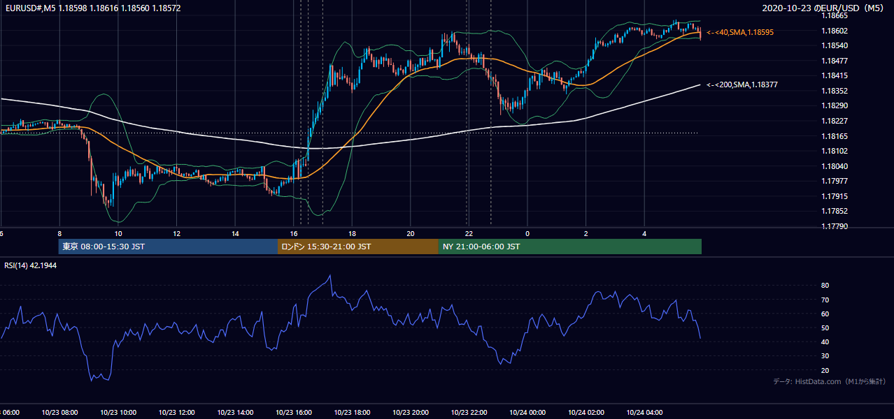Screen dimensions: 894x419
Task: Click the 10/23 20:00 date label
Action: (411, 413)
